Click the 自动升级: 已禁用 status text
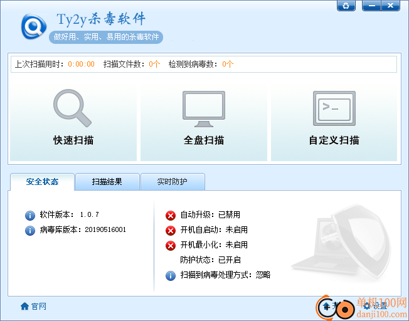Viewport: 409px width, 321px height. (210, 215)
